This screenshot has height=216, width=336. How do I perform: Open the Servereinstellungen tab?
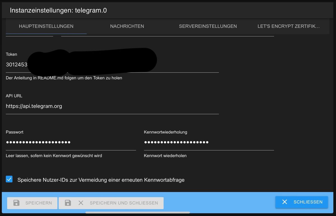(x=208, y=26)
